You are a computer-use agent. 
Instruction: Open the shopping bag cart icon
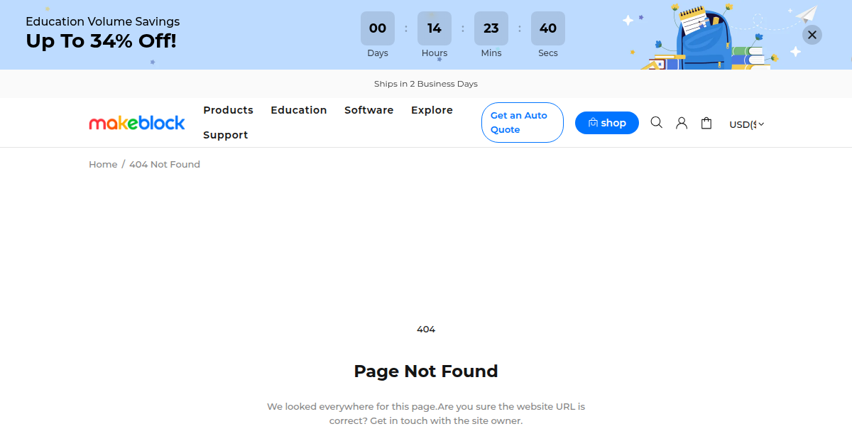click(706, 123)
